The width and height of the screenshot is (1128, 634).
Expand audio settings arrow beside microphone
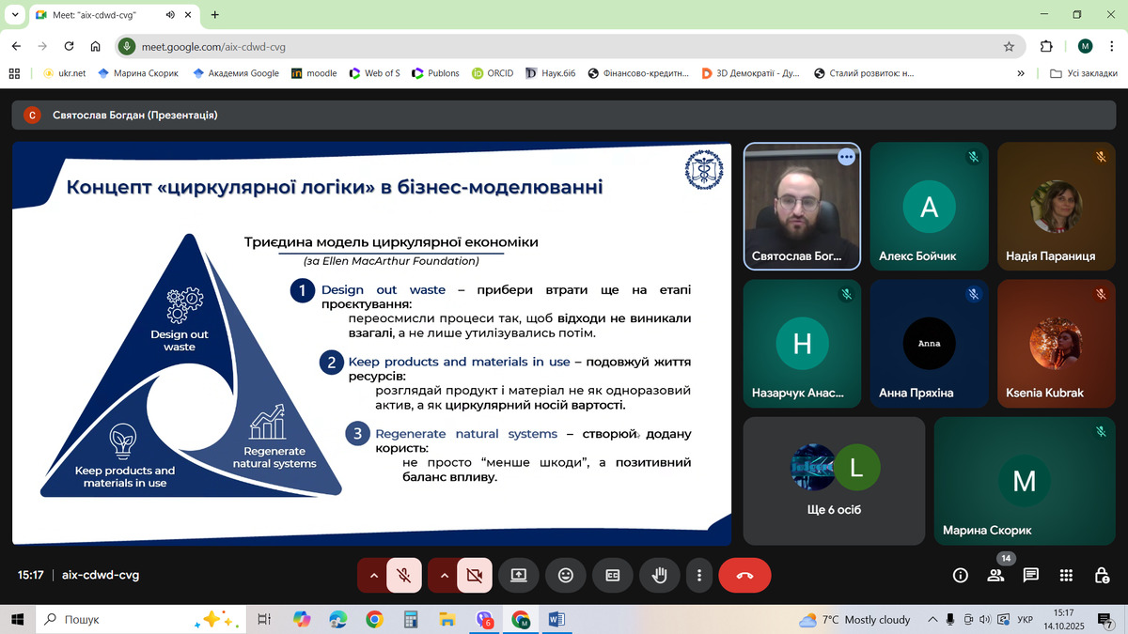pyautogui.click(x=373, y=575)
